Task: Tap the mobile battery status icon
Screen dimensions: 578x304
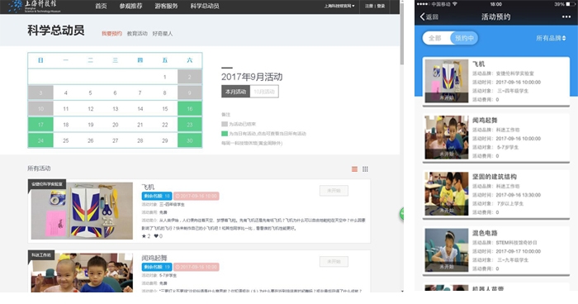Action: pyautogui.click(x=571, y=4)
